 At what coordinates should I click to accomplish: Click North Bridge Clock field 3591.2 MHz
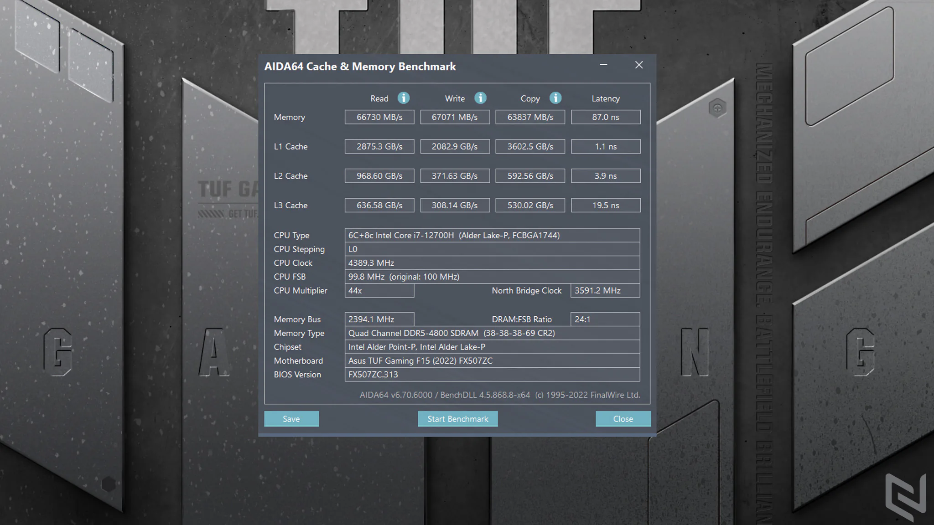[605, 290]
